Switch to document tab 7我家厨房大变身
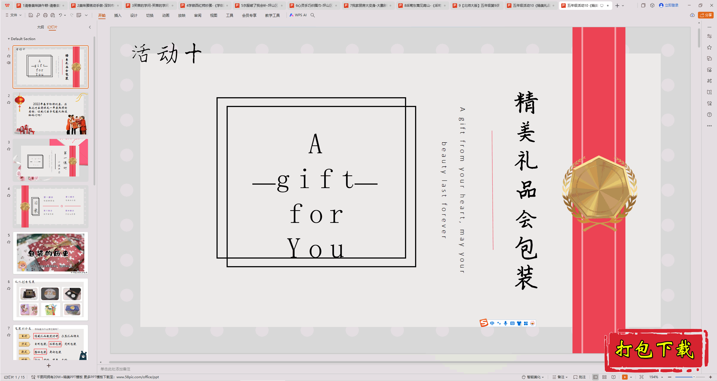The image size is (717, 381). click(x=368, y=5)
